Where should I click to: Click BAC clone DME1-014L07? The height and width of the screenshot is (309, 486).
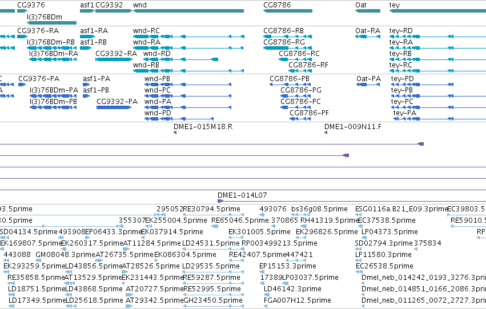point(242,195)
